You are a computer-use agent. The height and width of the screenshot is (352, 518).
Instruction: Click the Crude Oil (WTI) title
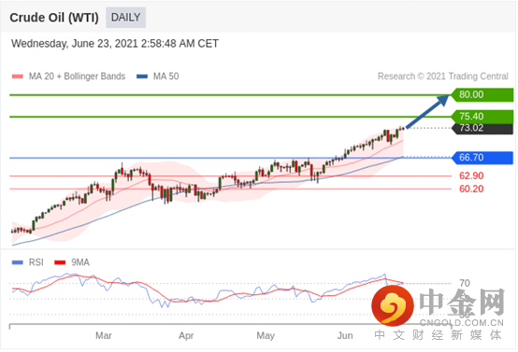tap(54, 18)
